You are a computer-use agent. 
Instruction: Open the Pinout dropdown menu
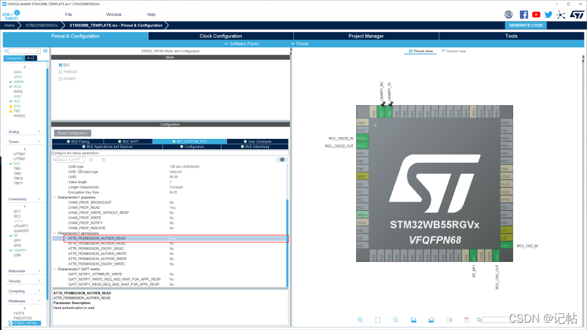click(300, 44)
